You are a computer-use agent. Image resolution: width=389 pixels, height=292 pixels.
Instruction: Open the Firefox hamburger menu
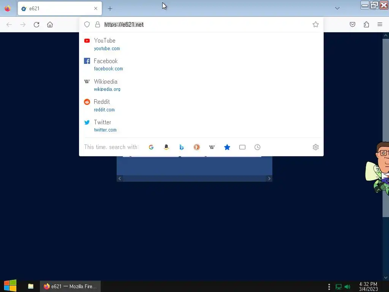click(x=380, y=24)
